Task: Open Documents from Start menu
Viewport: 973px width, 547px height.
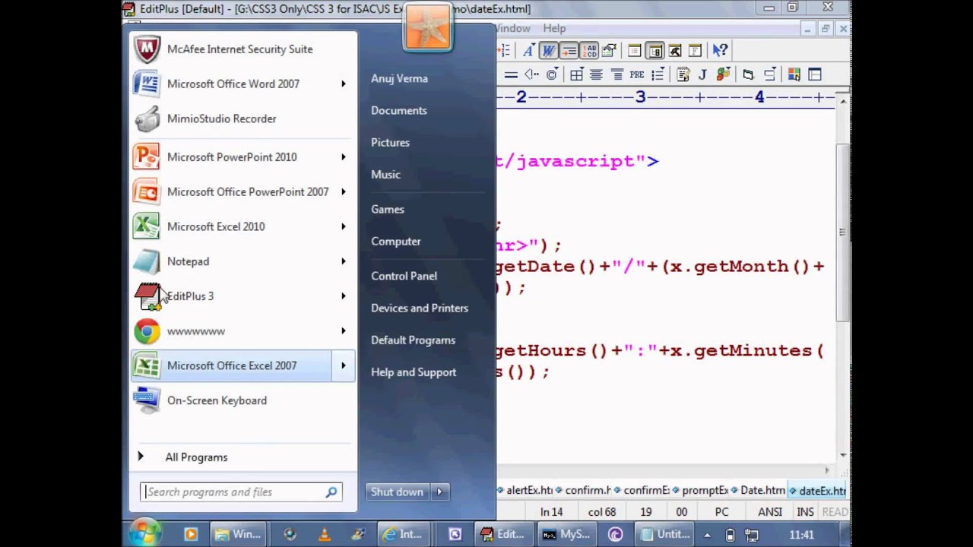Action: coord(399,111)
